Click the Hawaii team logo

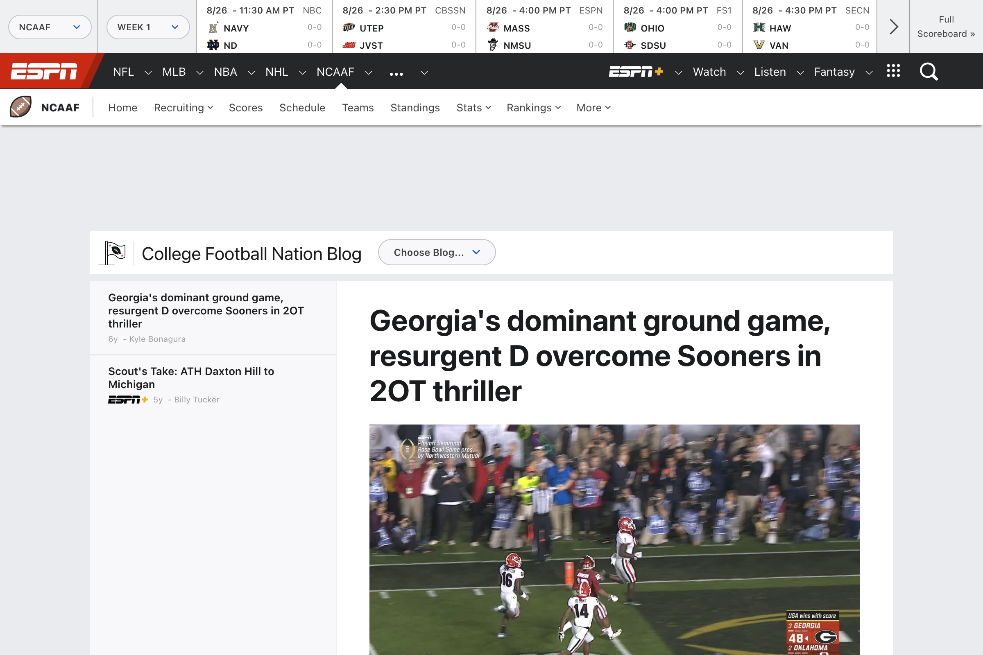tap(759, 28)
